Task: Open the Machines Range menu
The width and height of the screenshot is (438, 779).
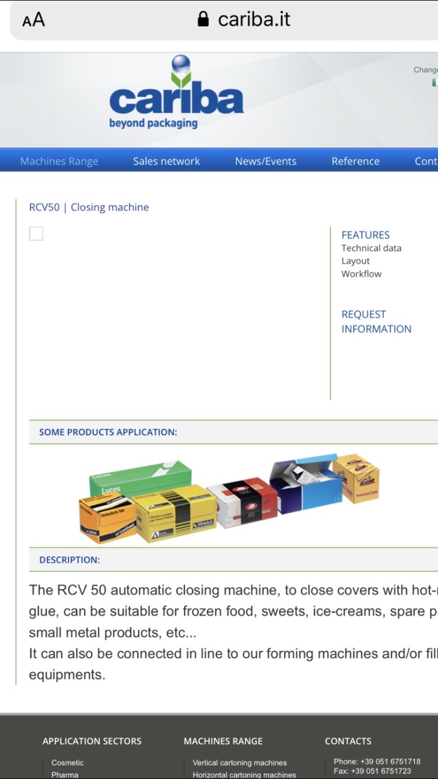Action: pos(59,161)
